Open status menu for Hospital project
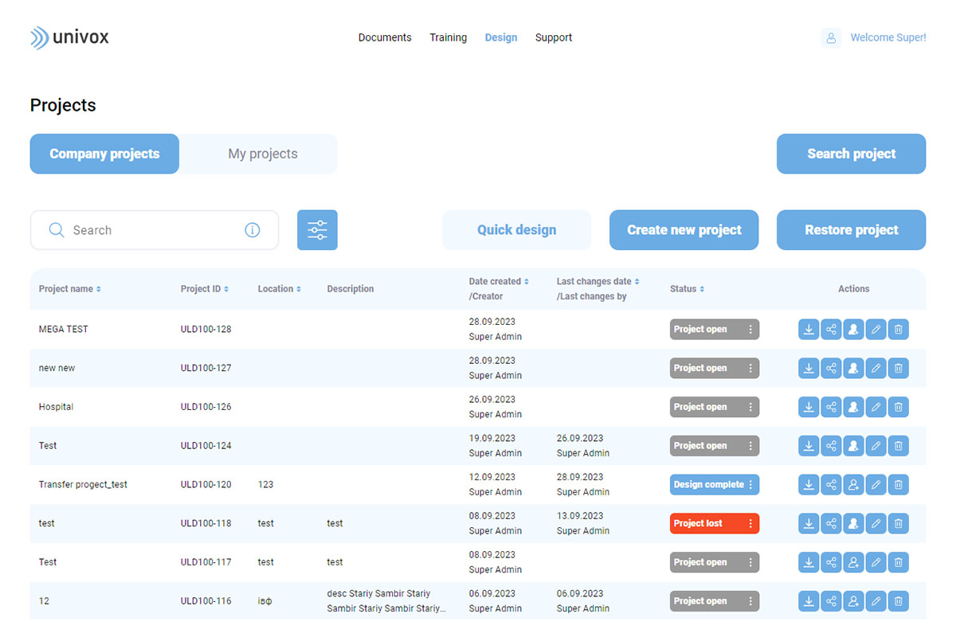This screenshot has width=956, height=637. [x=750, y=407]
